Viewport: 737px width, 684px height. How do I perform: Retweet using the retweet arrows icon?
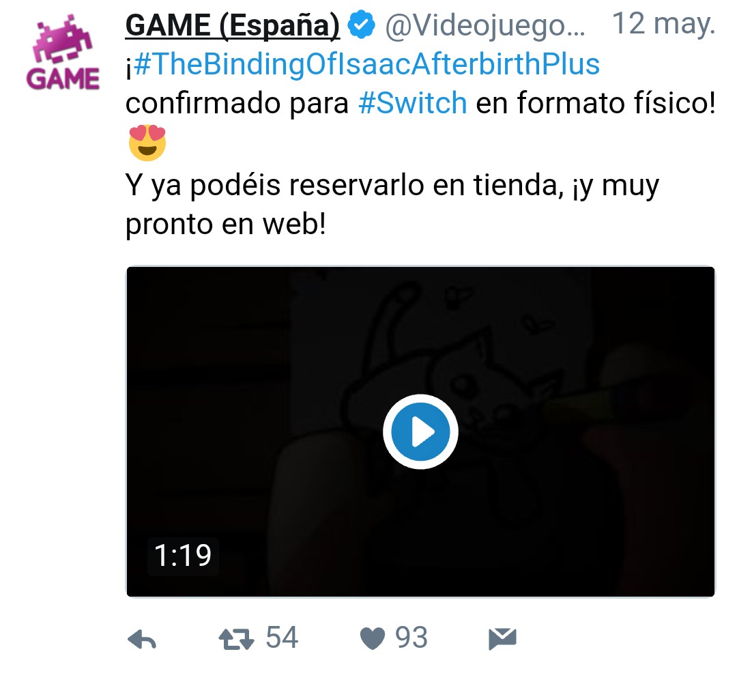tap(236, 640)
